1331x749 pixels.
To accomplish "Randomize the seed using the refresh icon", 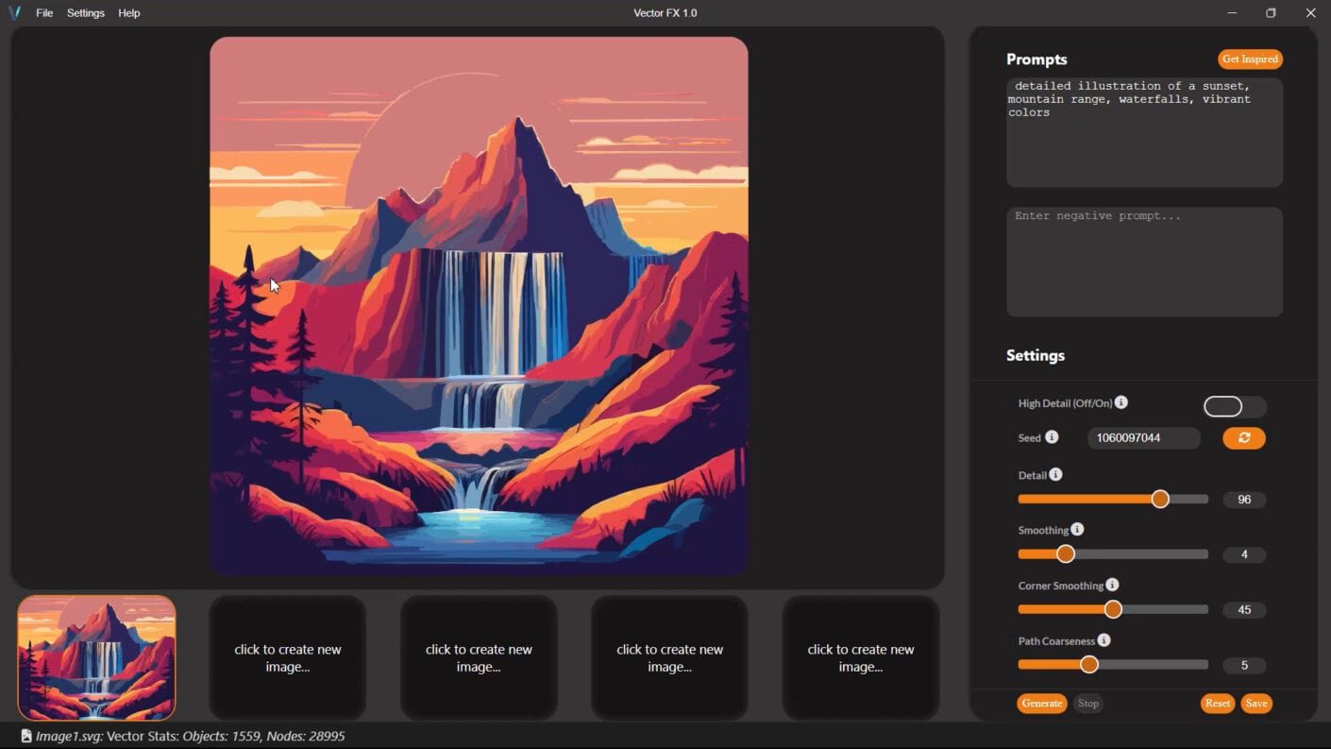I will 1243,437.
